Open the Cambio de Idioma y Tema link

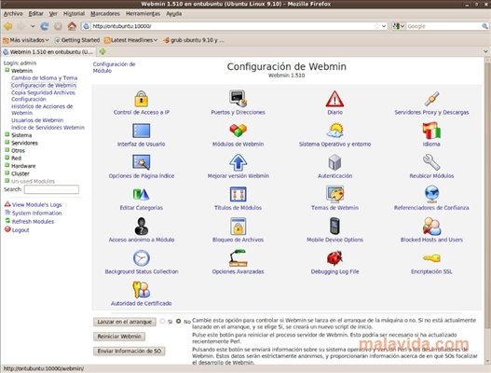pos(44,77)
